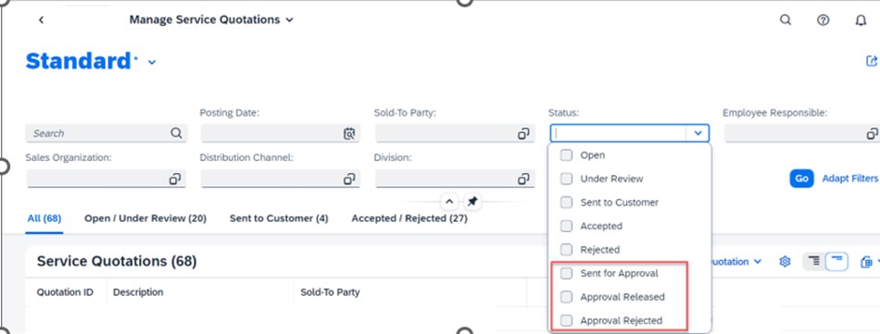Click the Go button

(801, 179)
